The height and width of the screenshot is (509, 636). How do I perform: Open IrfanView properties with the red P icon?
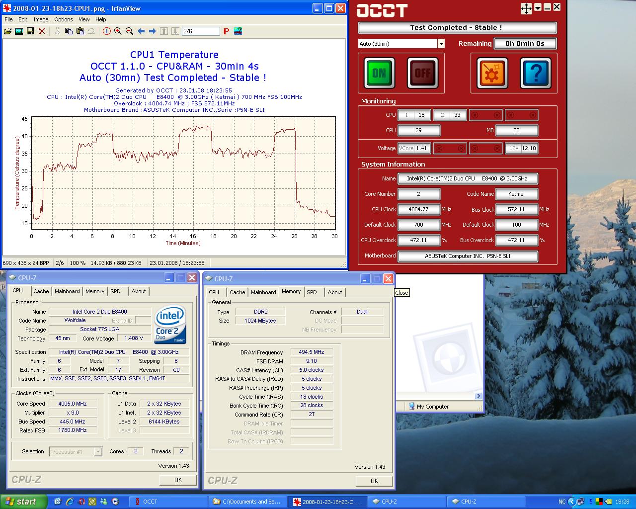[226, 31]
